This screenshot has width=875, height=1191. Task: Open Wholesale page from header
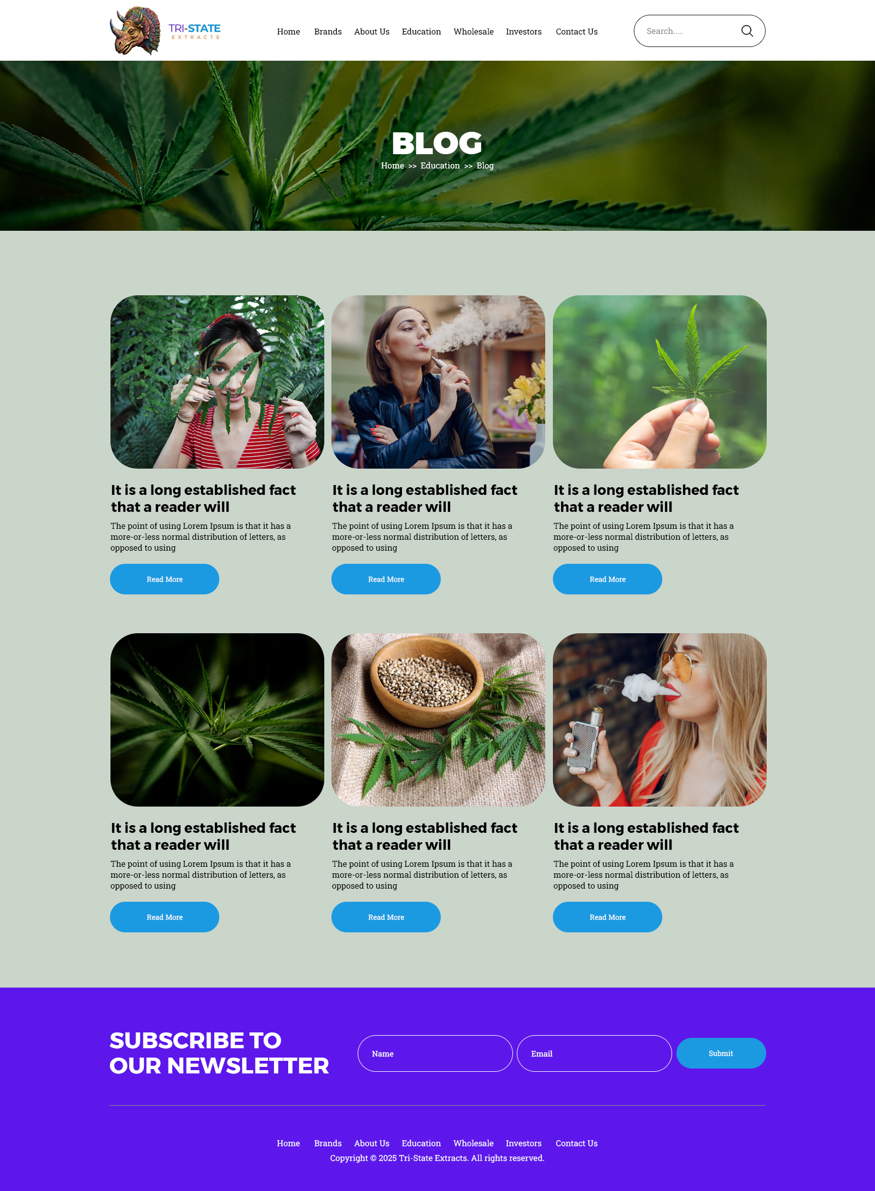click(x=473, y=32)
